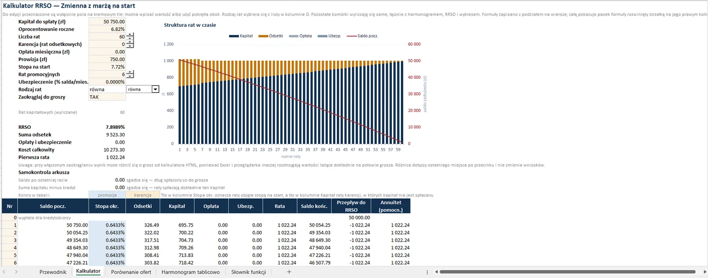Screen dimensions: 708x278
Task: Increase Liczba rat with spinner up arrow
Action: point(130,35)
